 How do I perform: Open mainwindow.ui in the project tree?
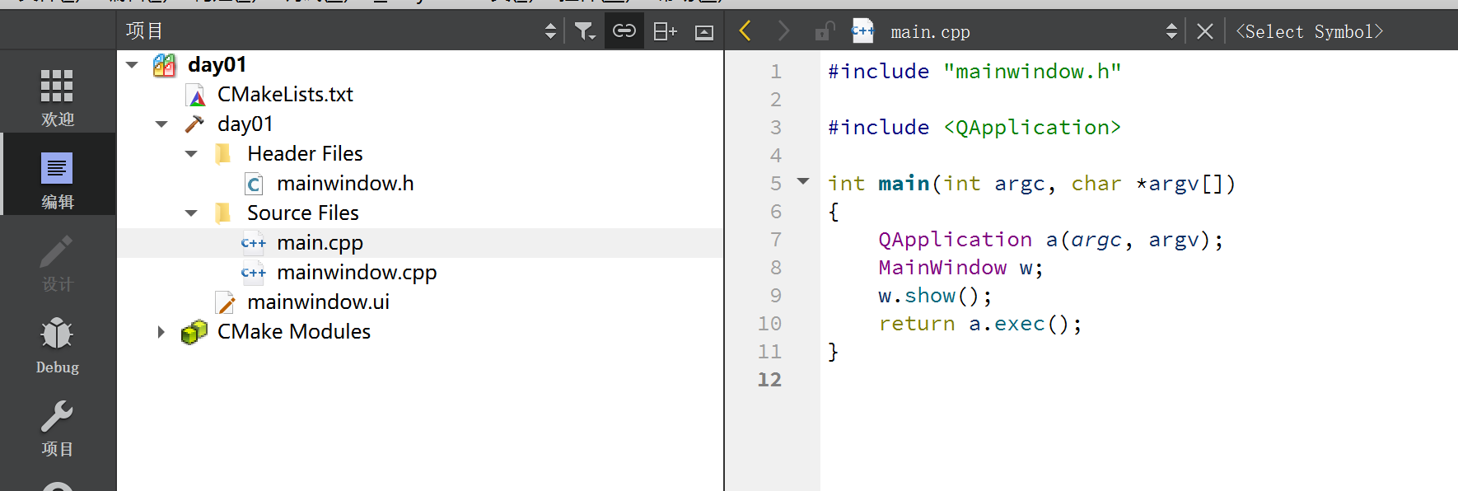click(317, 302)
